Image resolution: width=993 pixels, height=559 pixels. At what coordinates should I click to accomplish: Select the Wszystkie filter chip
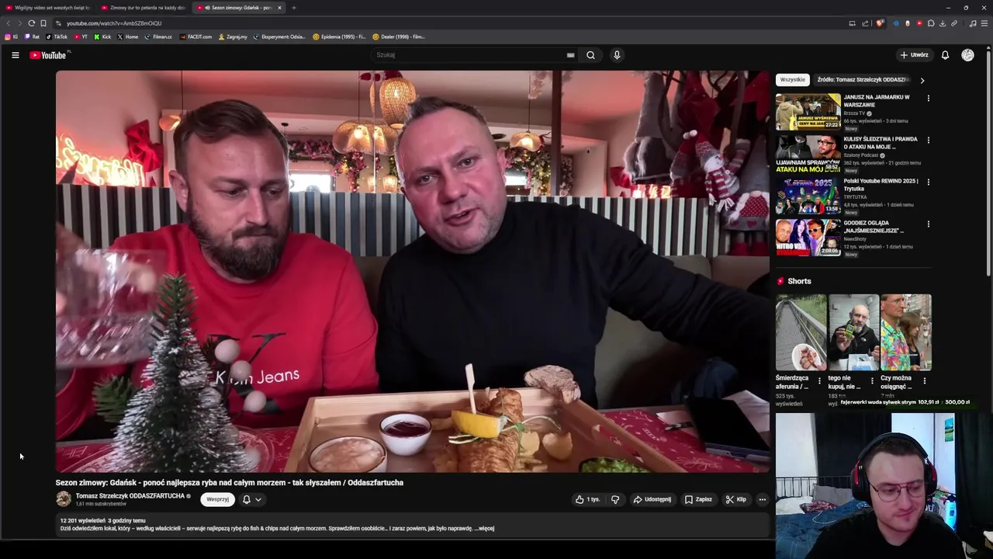[792, 80]
